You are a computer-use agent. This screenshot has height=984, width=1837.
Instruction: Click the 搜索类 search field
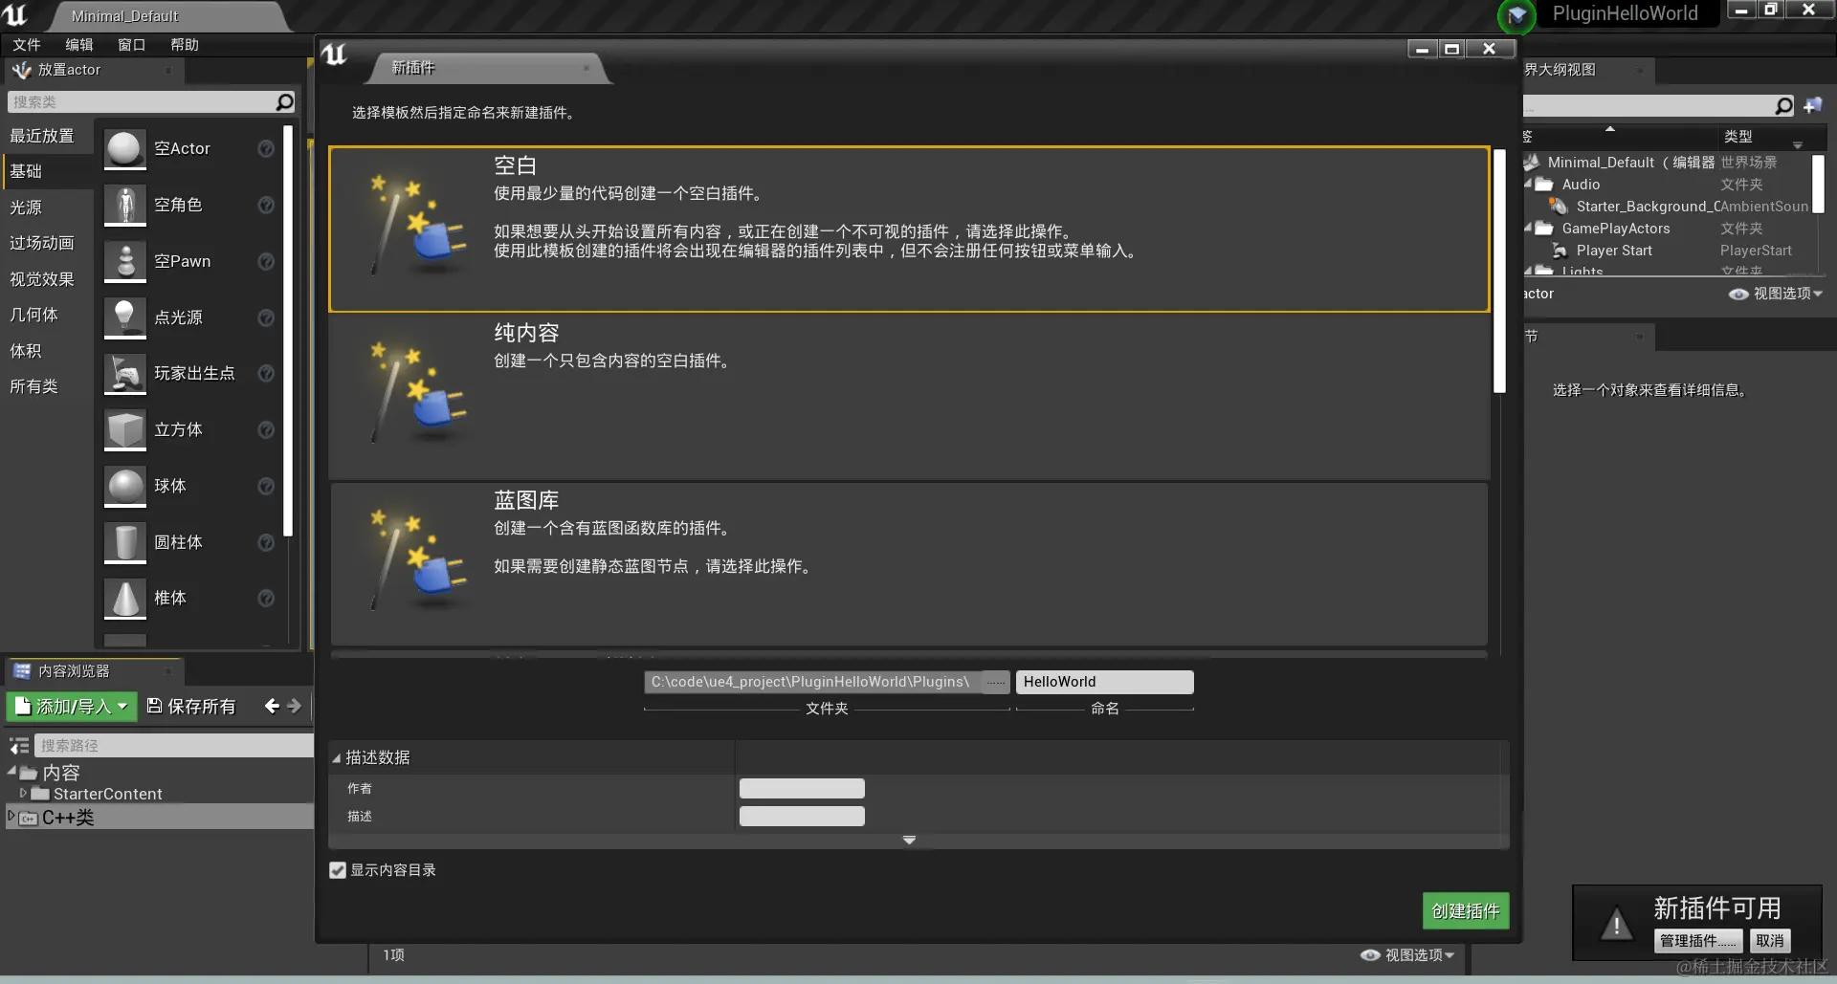click(x=142, y=101)
